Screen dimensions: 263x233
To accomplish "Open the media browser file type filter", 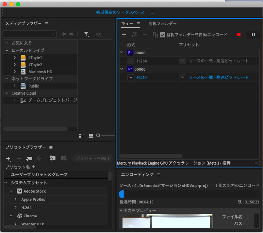I will coord(87,34).
